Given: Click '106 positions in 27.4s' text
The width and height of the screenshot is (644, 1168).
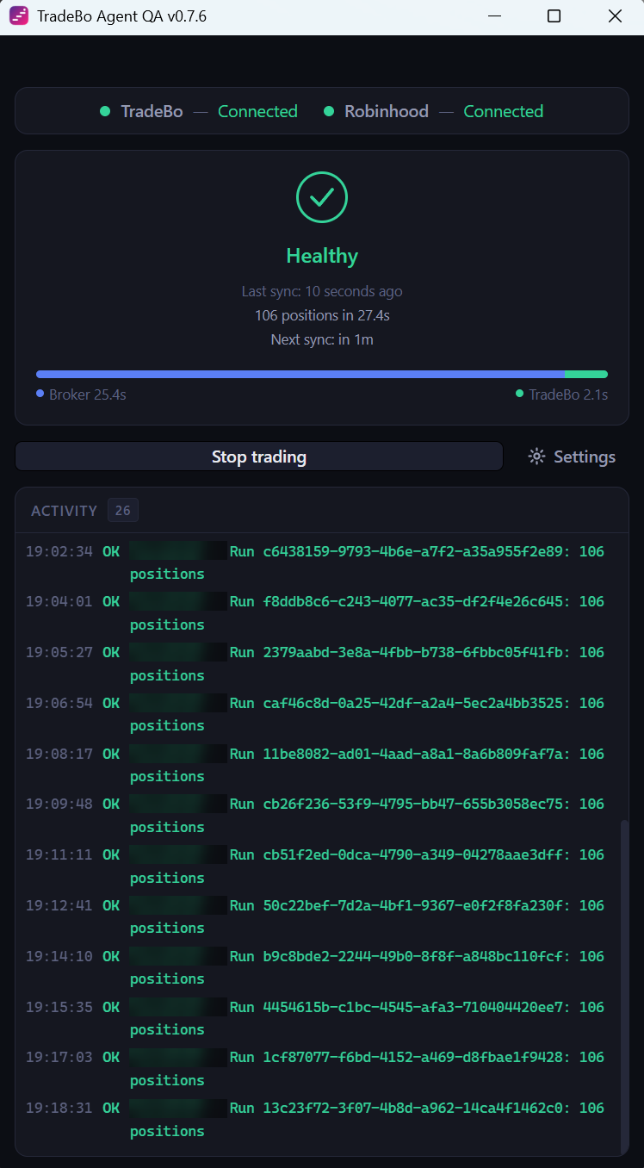Looking at the screenshot, I should coord(322,315).
